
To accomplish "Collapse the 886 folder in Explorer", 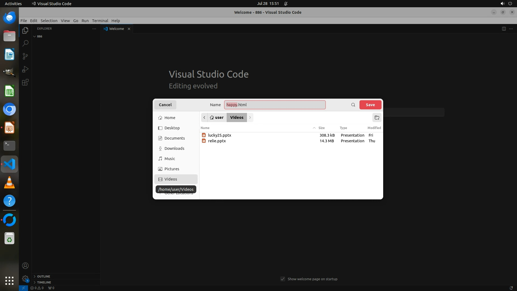I will (35, 36).
